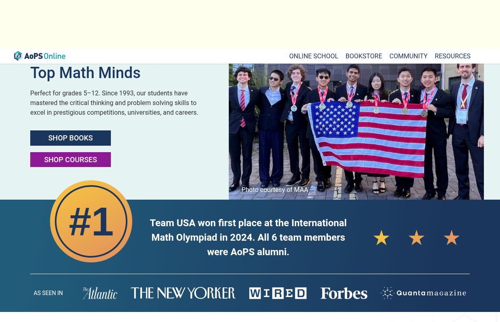Expand the Resources dropdown menu
500x322 pixels.
pyautogui.click(x=452, y=56)
